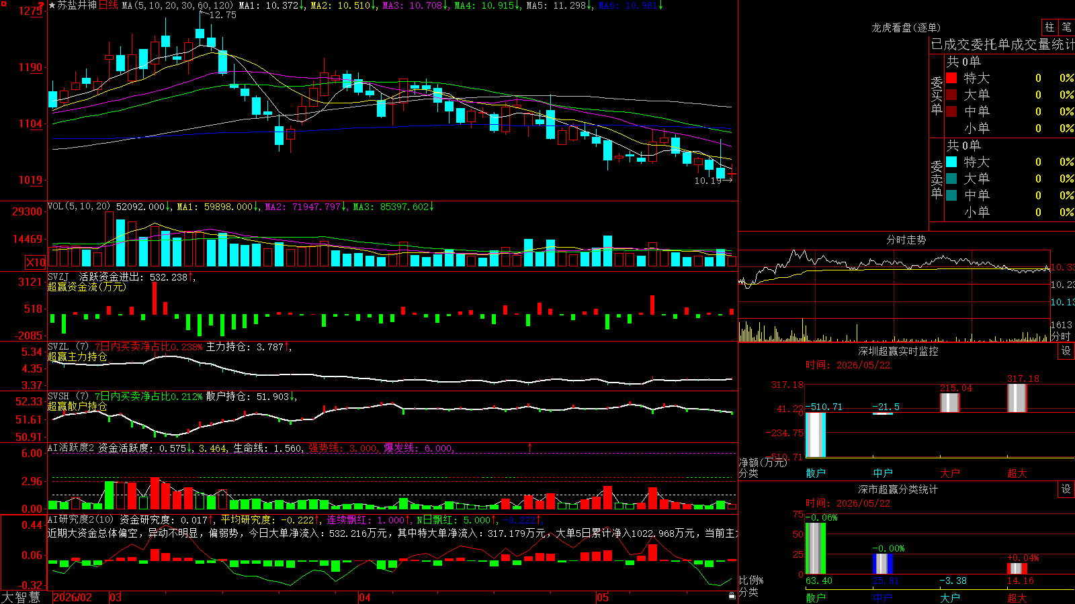The image size is (1075, 604).
Task: Switch to the 笔 view tab
Action: [1066, 28]
